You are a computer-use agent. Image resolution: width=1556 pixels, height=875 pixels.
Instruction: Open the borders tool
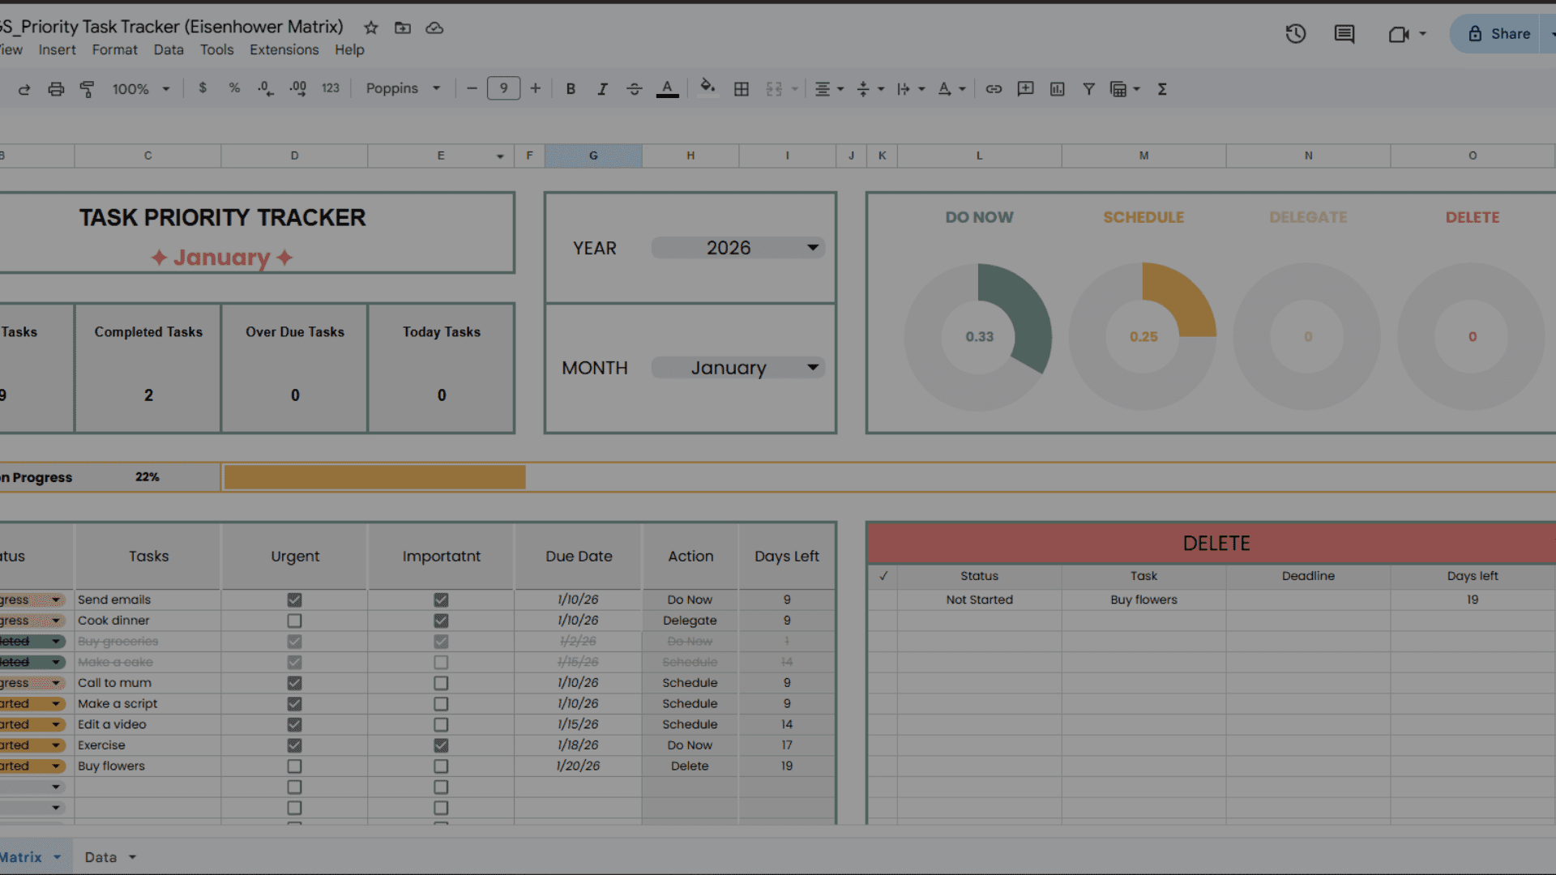tap(742, 89)
